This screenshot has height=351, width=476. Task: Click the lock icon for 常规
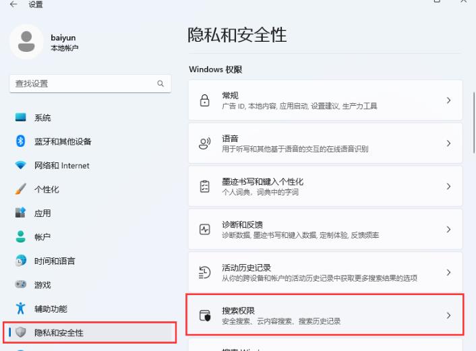(x=204, y=100)
